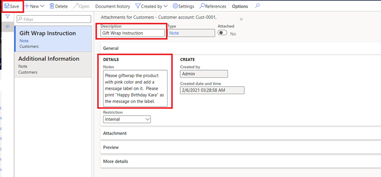381x177 pixels.
Task: Click the Note type link field
Action: tap(191, 33)
